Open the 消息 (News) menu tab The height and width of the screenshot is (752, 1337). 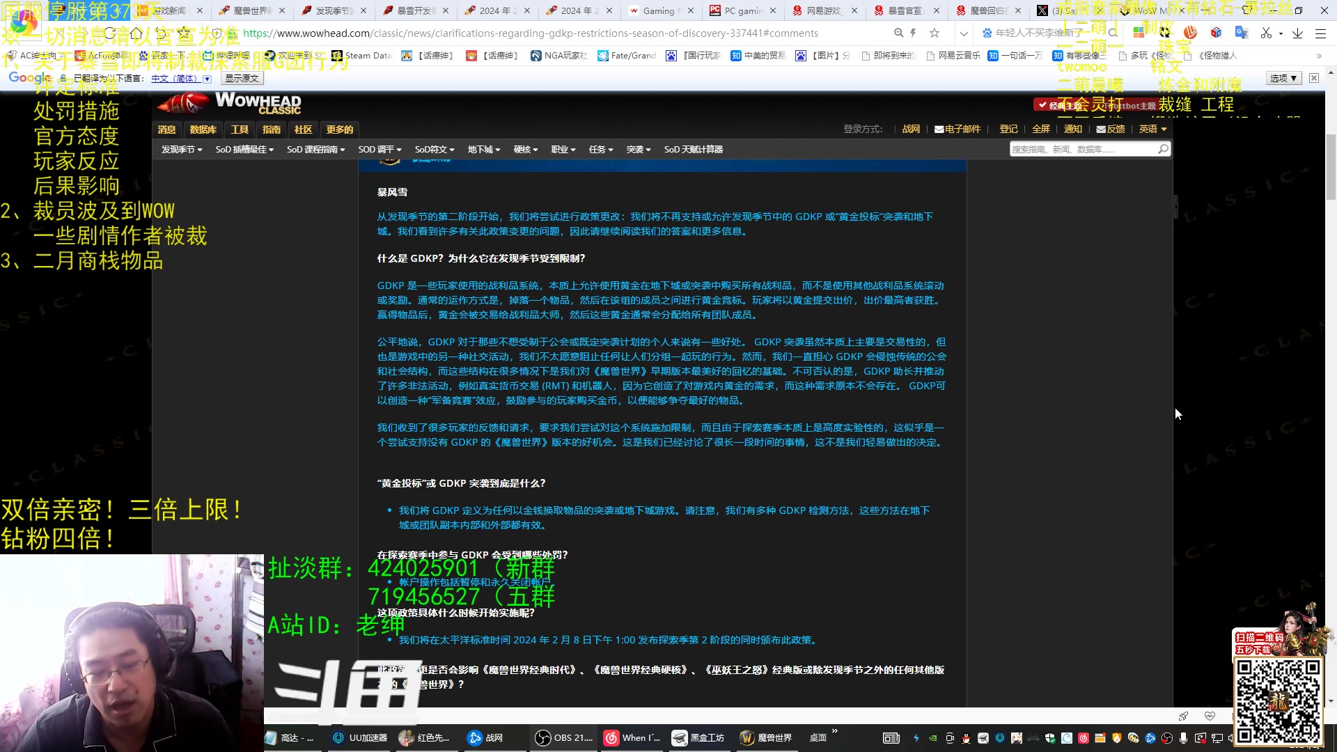tap(167, 130)
